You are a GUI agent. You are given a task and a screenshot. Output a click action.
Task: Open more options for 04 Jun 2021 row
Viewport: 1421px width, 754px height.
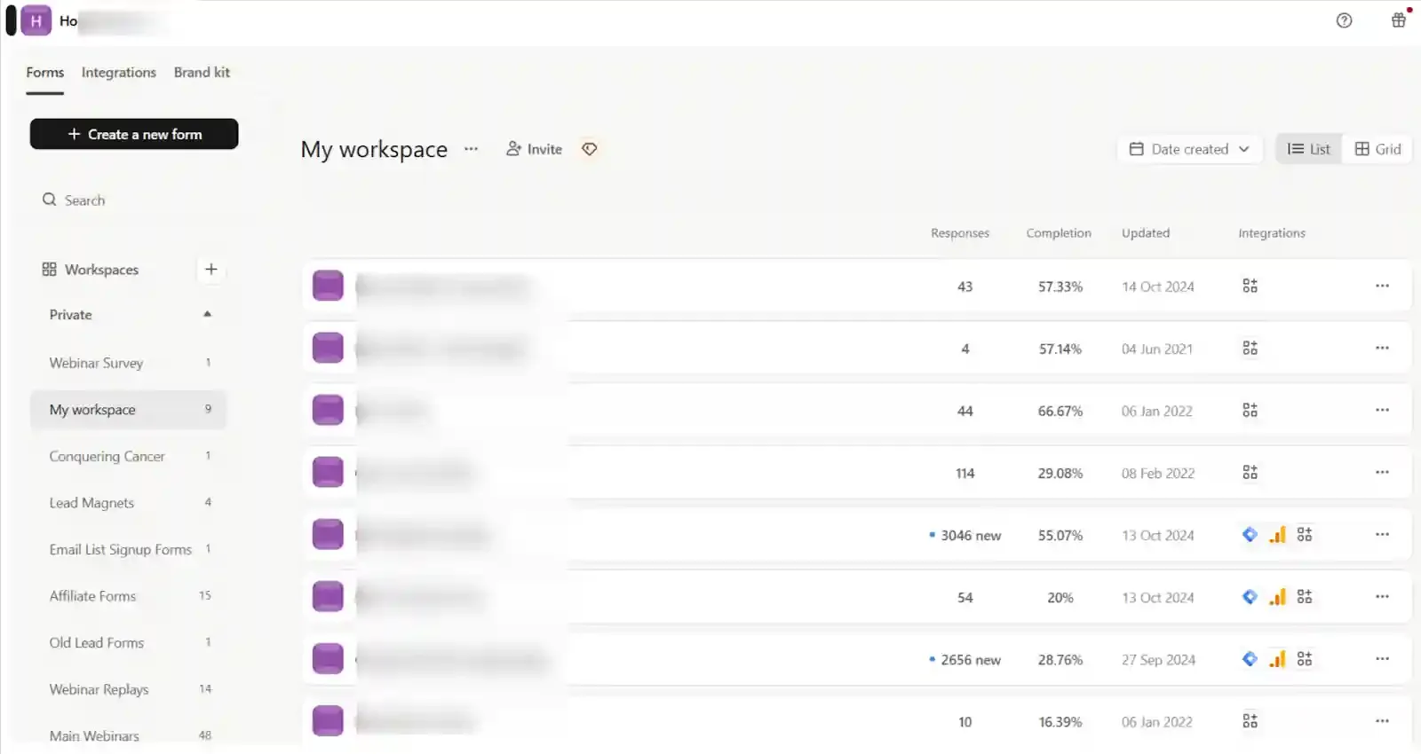(x=1382, y=348)
